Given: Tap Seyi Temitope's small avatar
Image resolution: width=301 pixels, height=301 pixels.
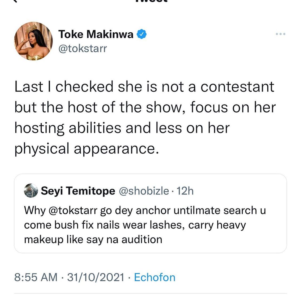Looking at the screenshot, I should 31,191.
